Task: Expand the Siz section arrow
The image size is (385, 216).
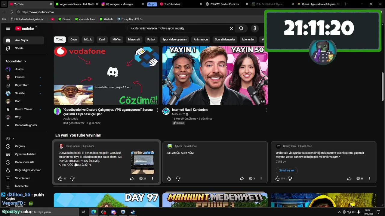Action: point(13,138)
